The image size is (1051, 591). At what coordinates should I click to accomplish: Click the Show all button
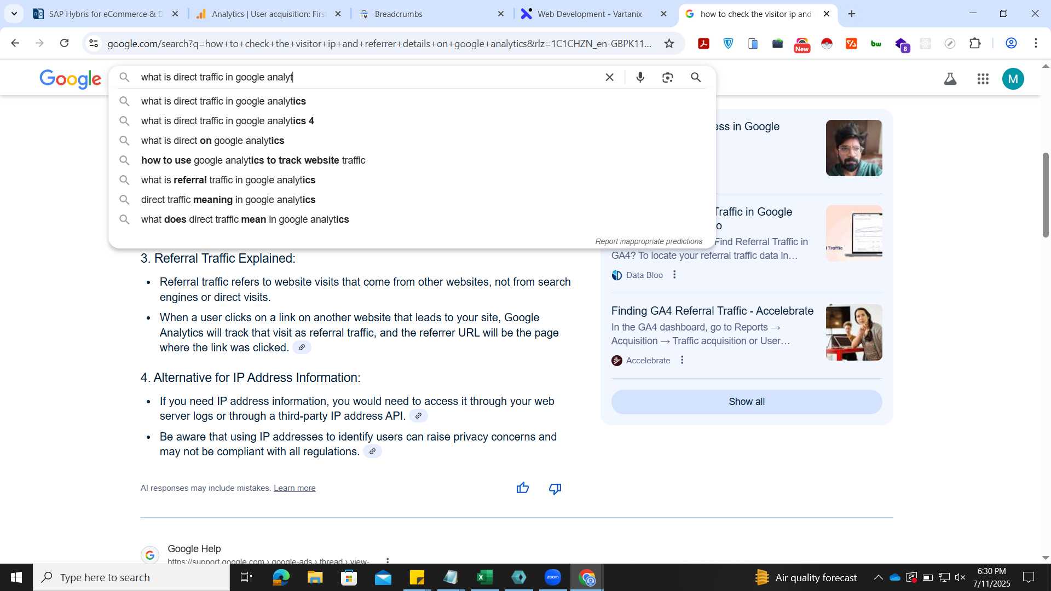pos(747,402)
